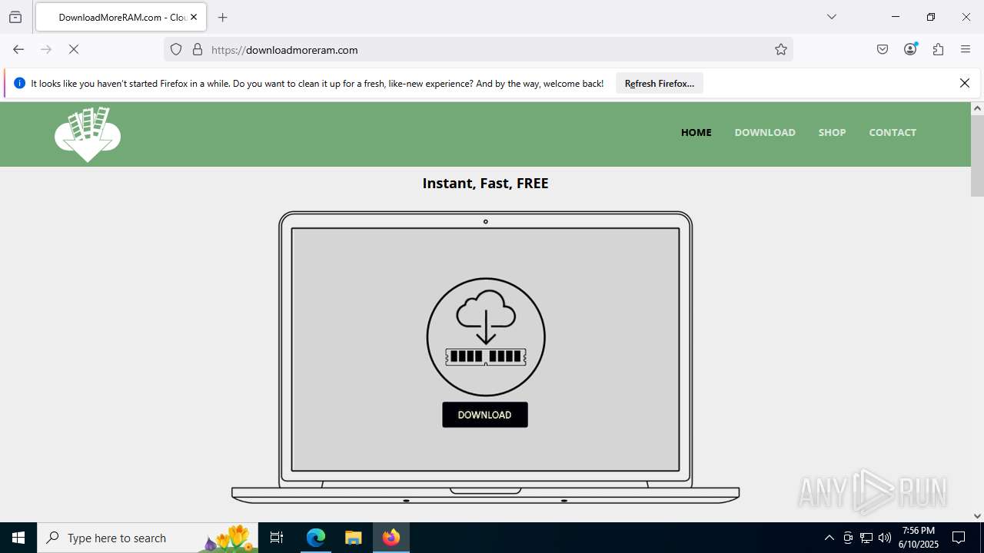The width and height of the screenshot is (984, 553).
Task: Open File Explorer from taskbar
Action: [x=353, y=538]
